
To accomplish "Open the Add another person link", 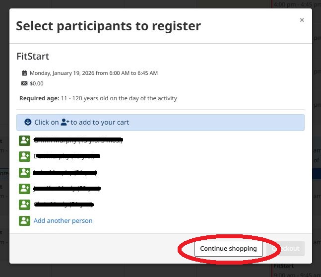I will (x=63, y=221).
